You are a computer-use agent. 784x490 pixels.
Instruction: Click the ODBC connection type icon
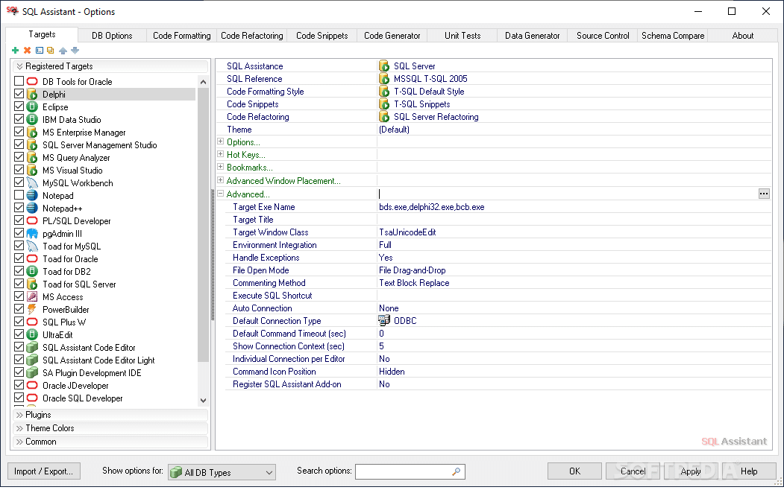384,320
